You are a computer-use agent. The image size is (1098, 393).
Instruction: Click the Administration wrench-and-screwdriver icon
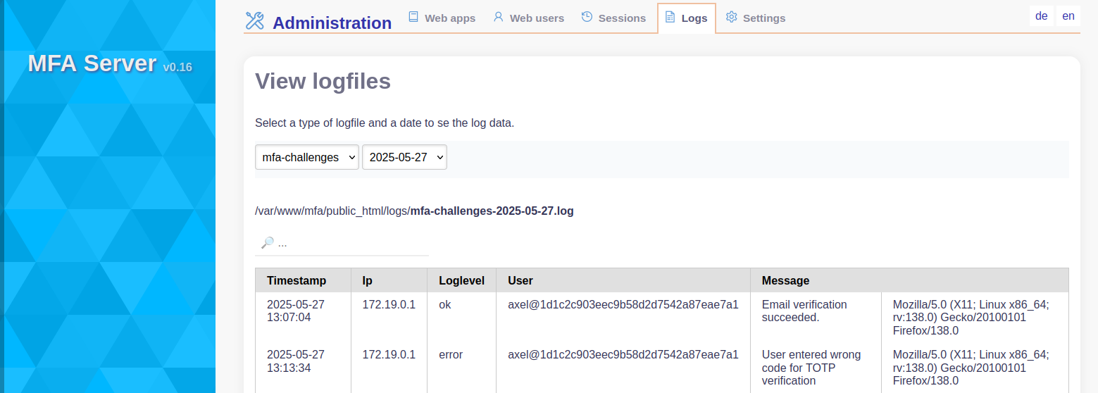[254, 21]
